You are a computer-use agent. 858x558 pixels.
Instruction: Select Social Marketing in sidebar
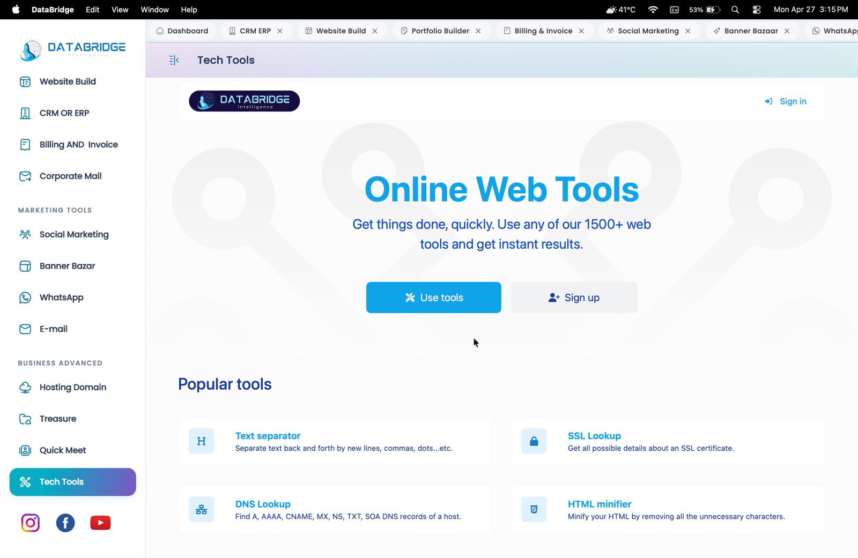click(x=73, y=234)
